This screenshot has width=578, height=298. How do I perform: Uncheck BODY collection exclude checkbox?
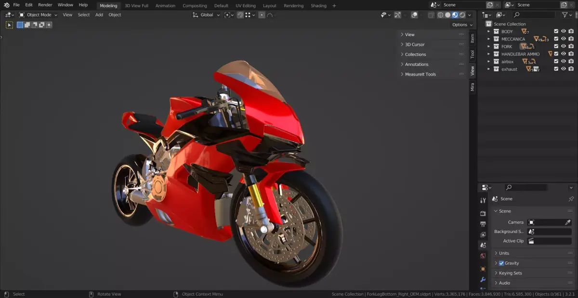[x=556, y=31]
